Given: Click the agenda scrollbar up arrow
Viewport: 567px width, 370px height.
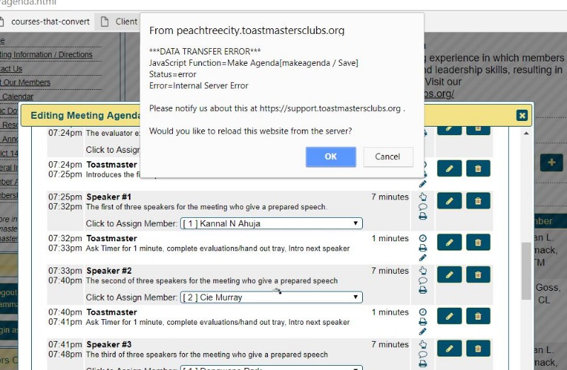Looking at the screenshot, I should click(526, 133).
